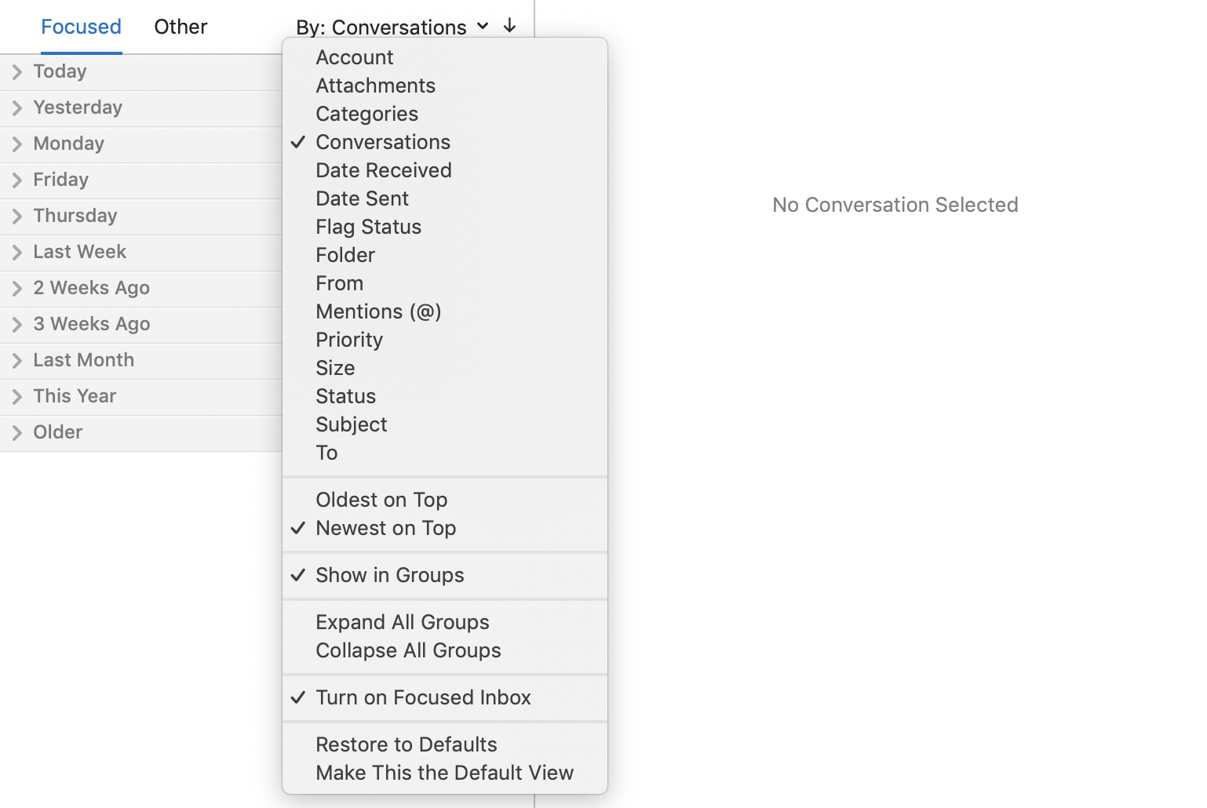Expand the Older group chevron
The height and width of the screenshot is (808, 1207).
pos(16,433)
